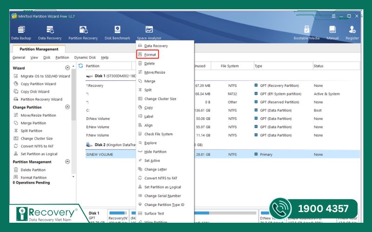Launch the Copy Partition Wizard
Screen dimensions: 372x232
[35, 84]
